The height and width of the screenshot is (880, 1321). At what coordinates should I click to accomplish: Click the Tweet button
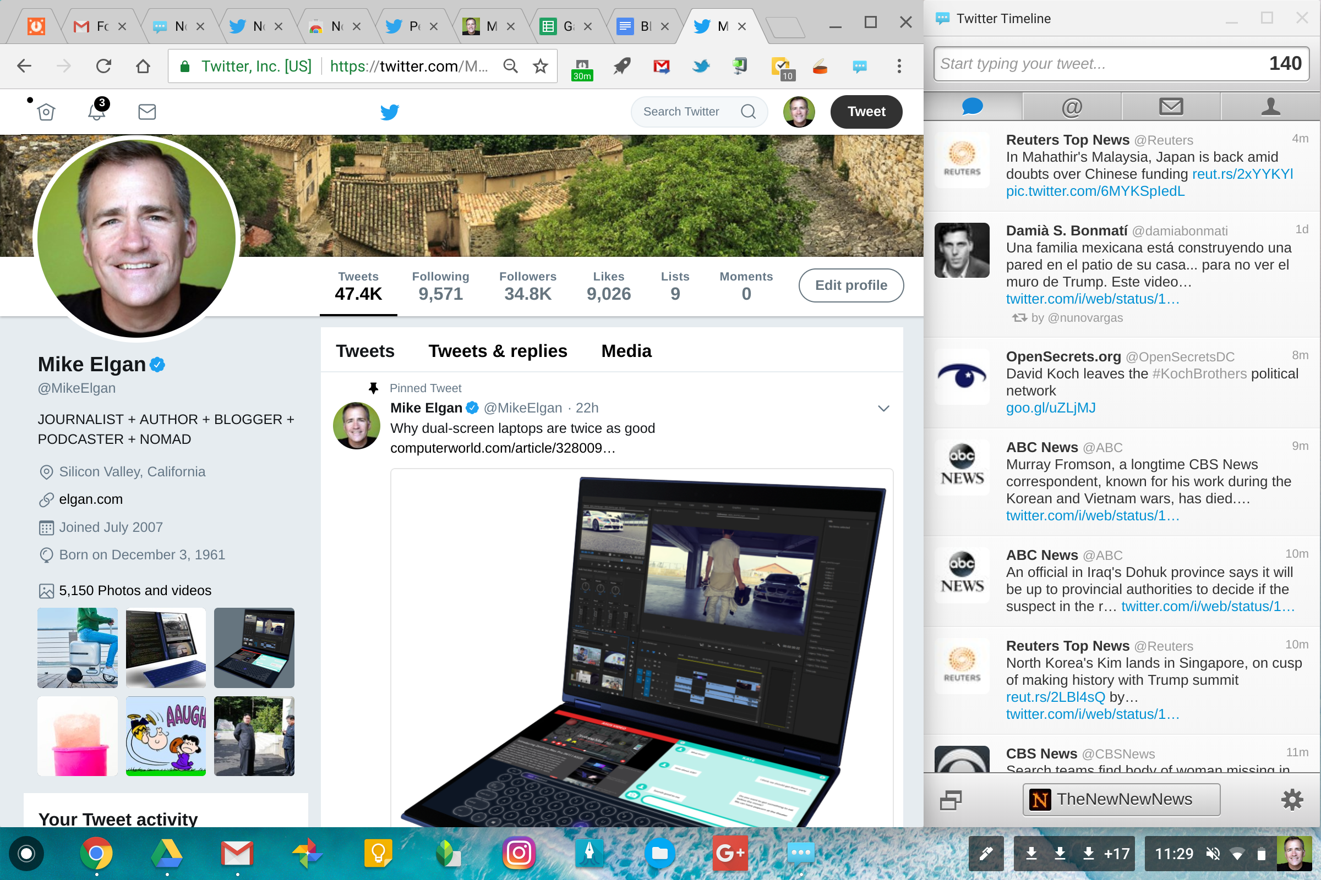click(x=866, y=112)
